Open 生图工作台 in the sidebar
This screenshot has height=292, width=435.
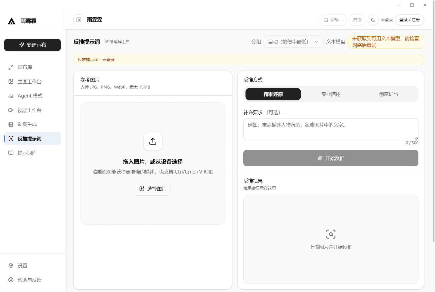coord(32,81)
